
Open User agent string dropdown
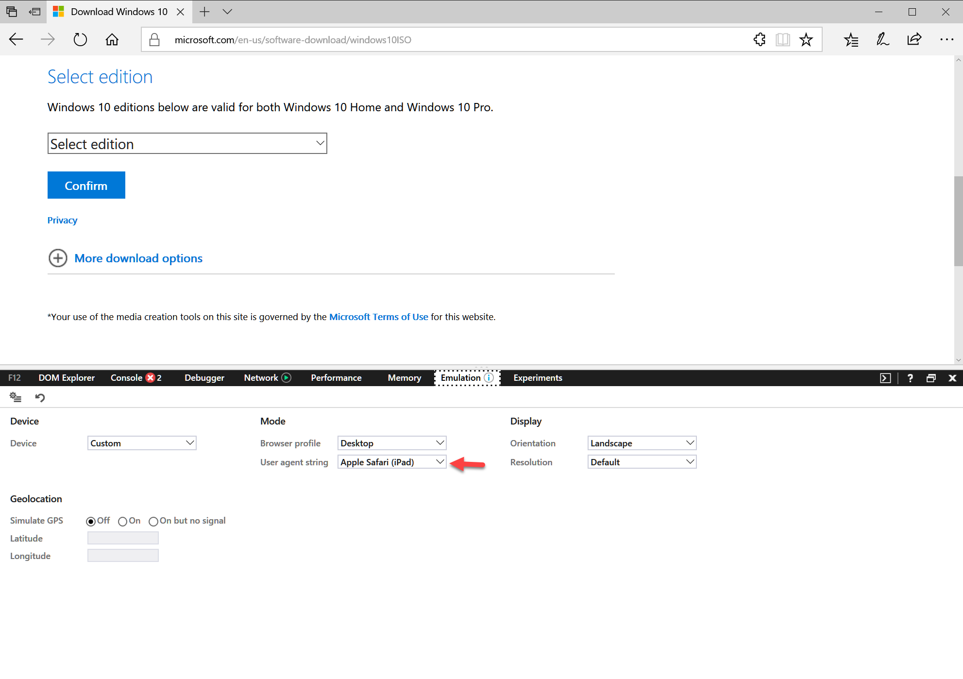coord(392,462)
